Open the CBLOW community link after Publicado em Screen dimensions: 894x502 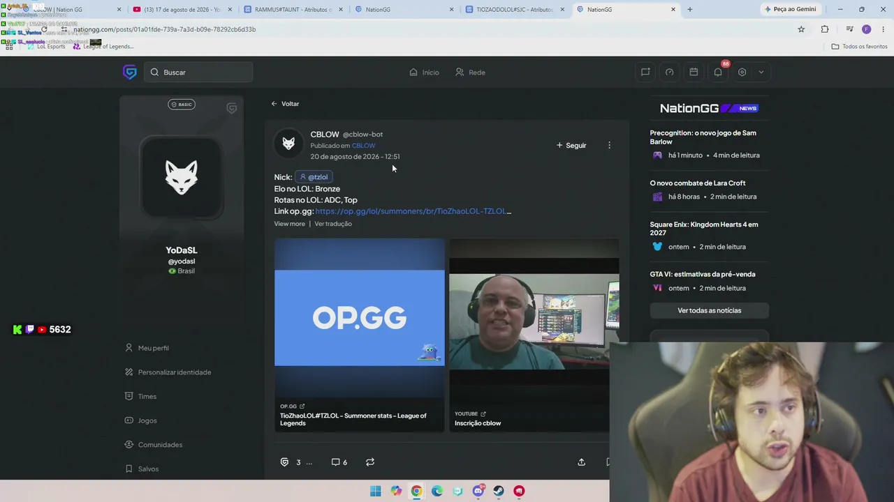coord(363,145)
